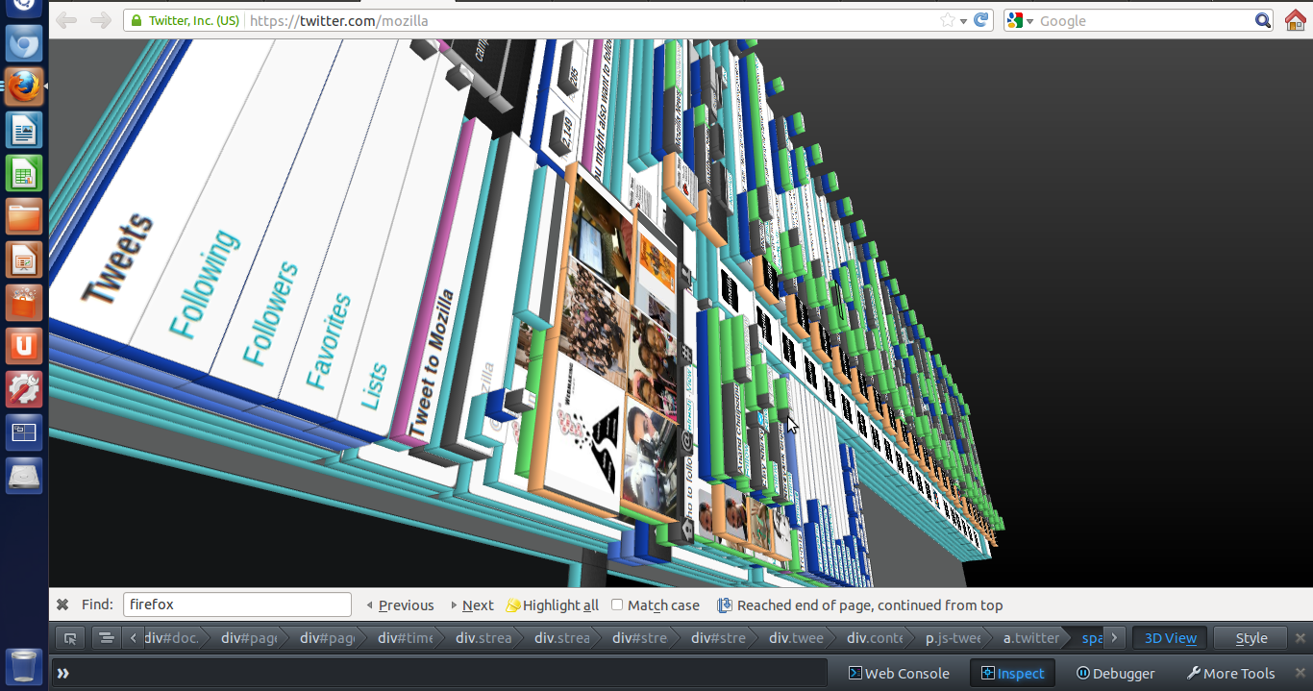Image resolution: width=1313 pixels, height=691 pixels.
Task: Toggle the HTML outline panel icon
Action: point(107,638)
